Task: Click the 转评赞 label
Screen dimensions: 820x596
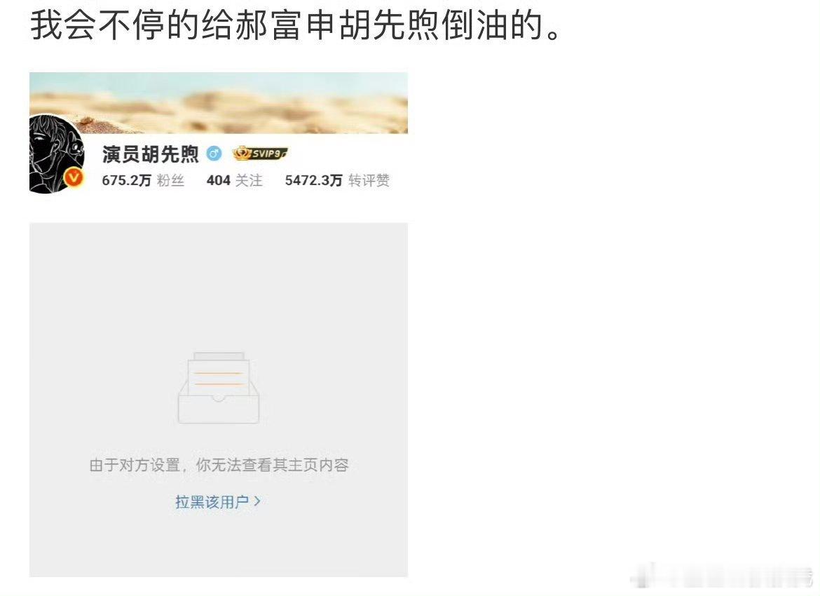Action: click(x=369, y=180)
